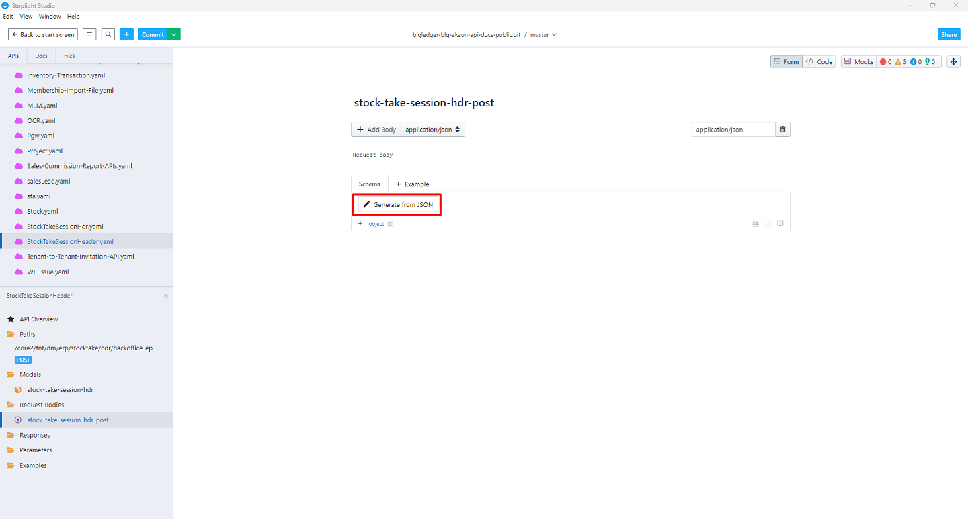Click the cloud icon beside Project.yaml

click(x=19, y=151)
